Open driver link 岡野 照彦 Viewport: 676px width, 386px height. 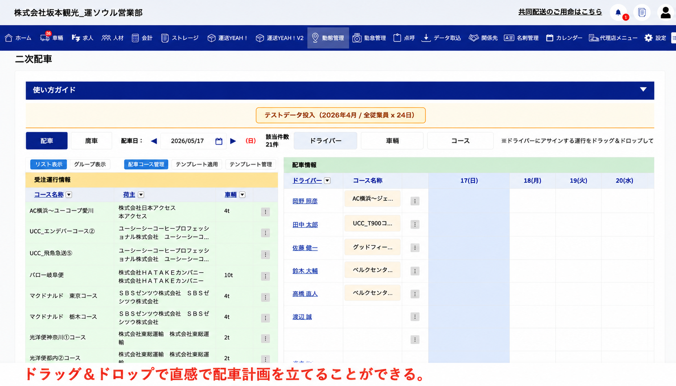pos(305,201)
